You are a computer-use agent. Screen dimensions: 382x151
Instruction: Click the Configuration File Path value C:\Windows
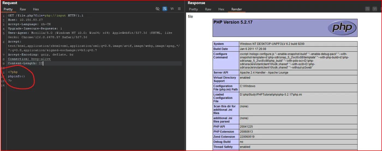(x=247, y=86)
